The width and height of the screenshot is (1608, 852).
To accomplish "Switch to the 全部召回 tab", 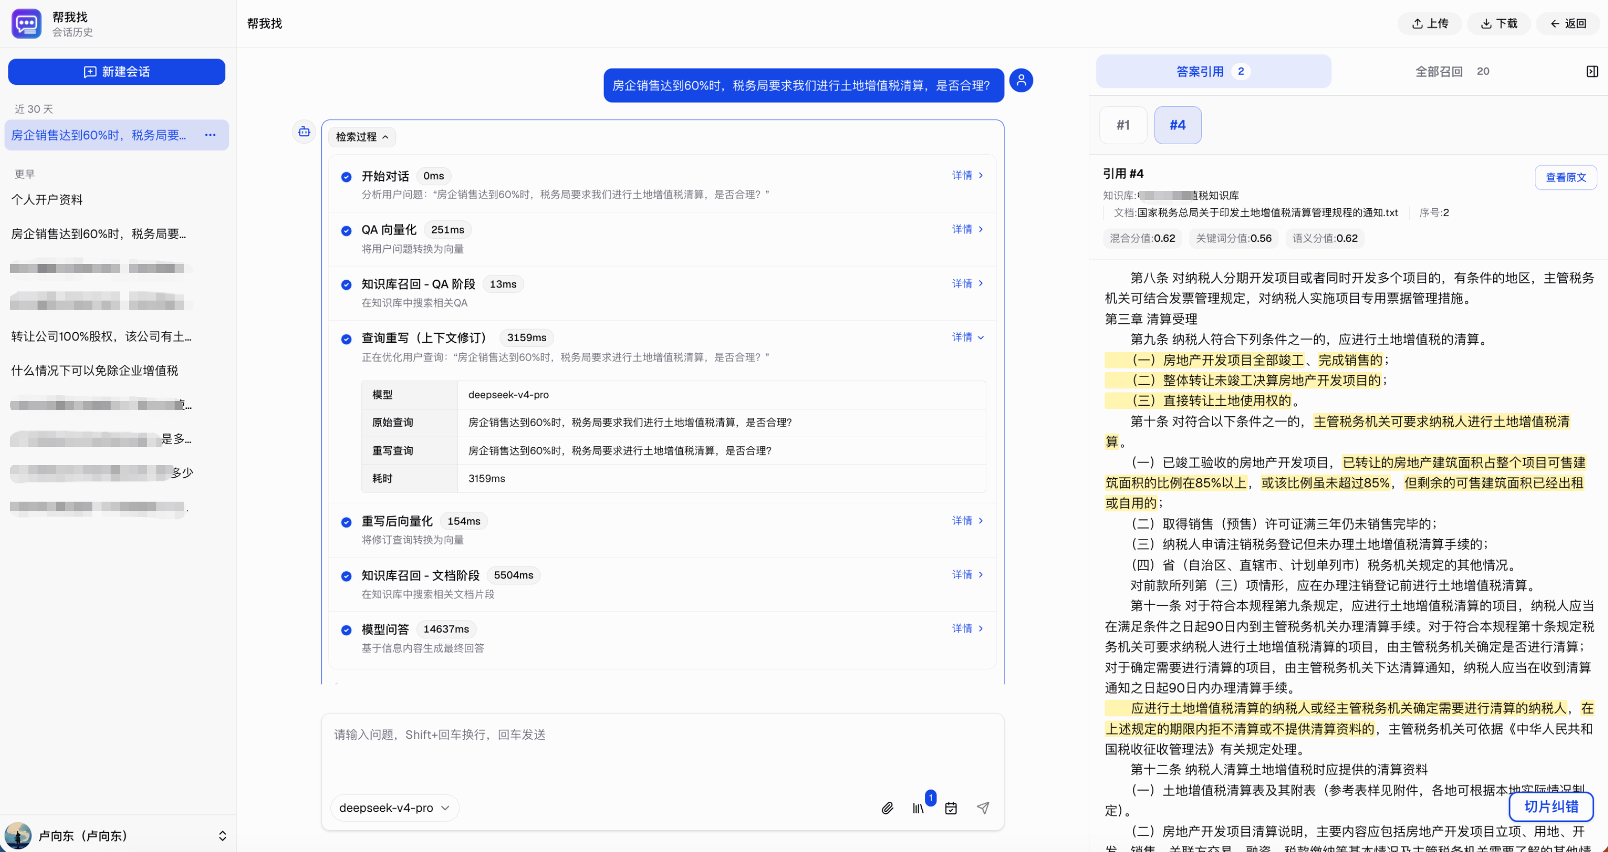I will pos(1452,72).
